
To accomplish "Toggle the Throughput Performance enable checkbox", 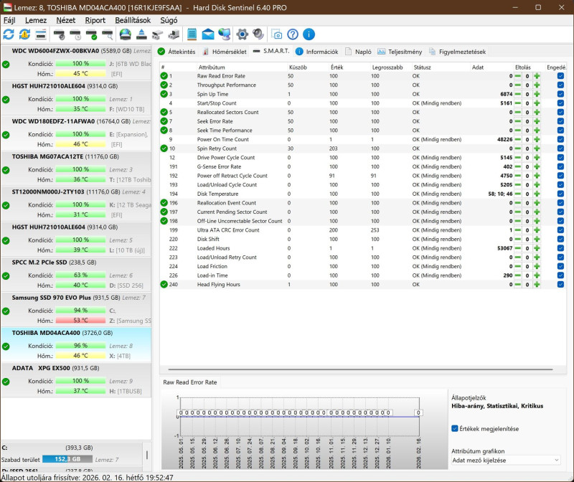I will [x=560, y=85].
